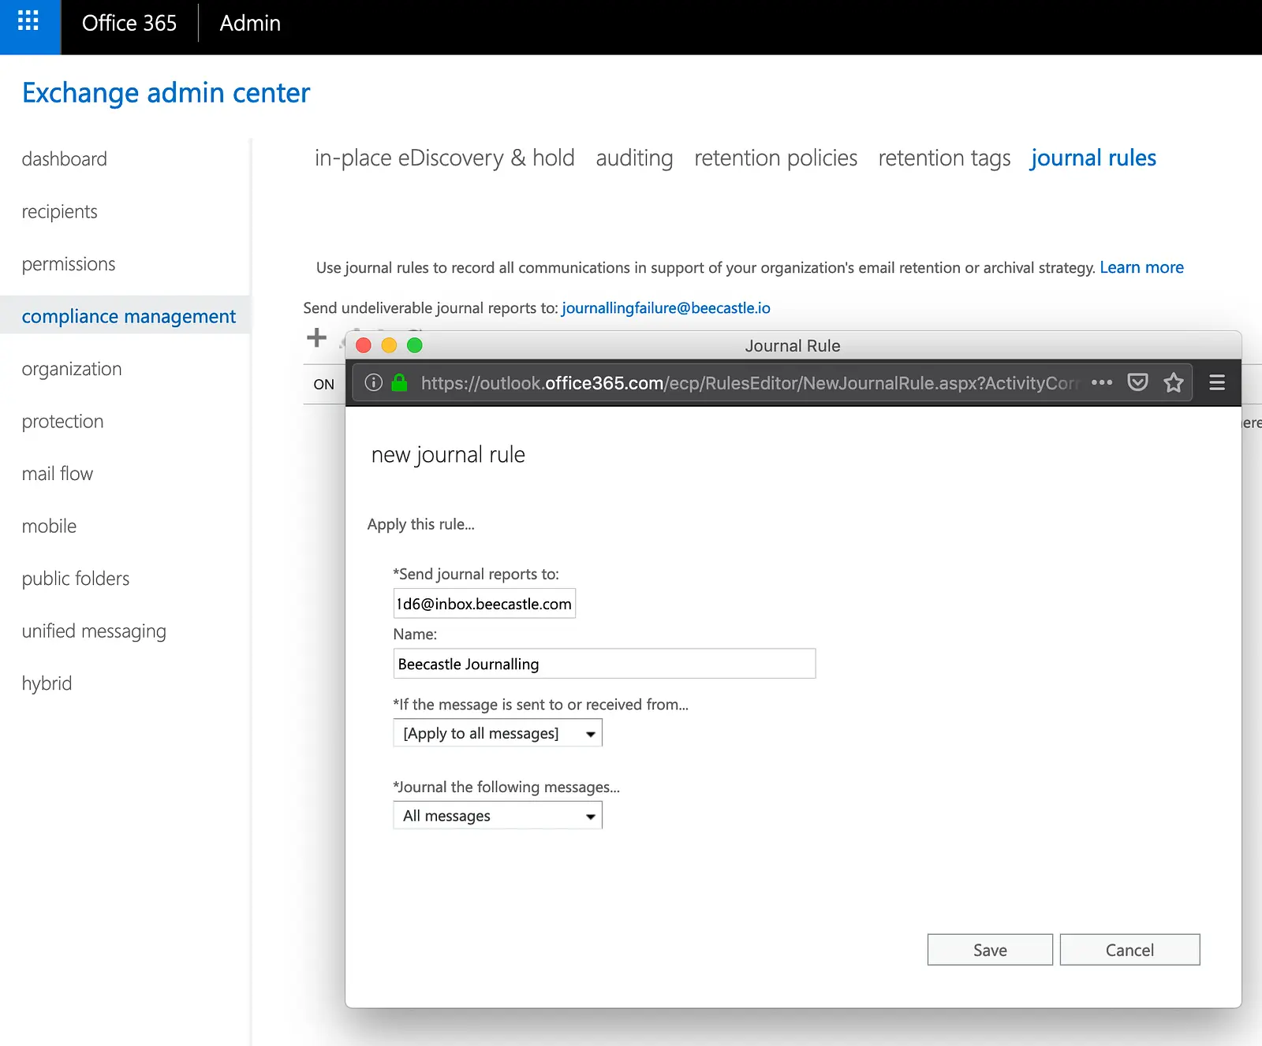
Task: Open recipients in the sidebar
Action: pyautogui.click(x=60, y=212)
